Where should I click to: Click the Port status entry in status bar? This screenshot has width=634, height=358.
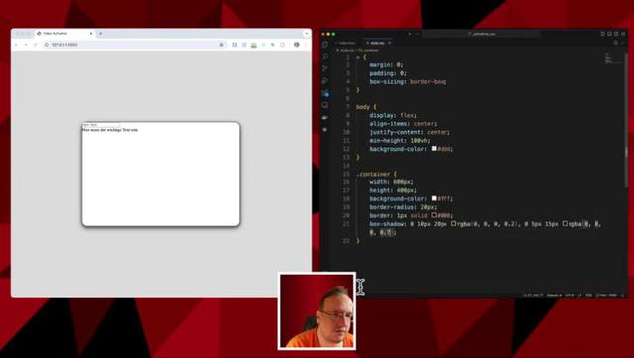pos(606,295)
